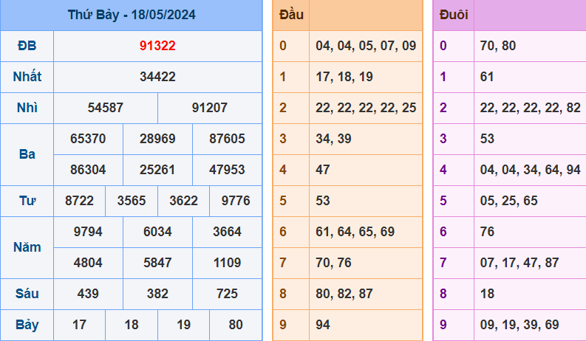Viewport: 586px width, 341px height.
Task: Click the Đuôi column header
Action: pos(454,15)
